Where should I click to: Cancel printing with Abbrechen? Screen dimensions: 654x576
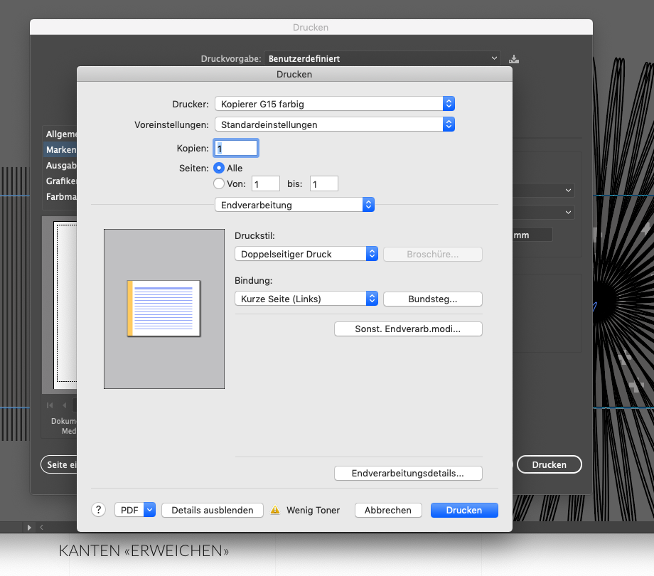pos(388,510)
